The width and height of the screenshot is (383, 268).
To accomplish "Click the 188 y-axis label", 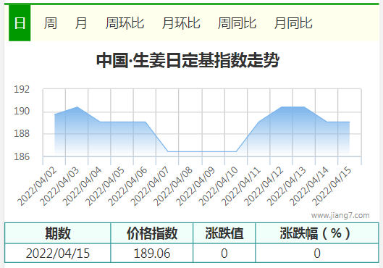I will point(22,133).
